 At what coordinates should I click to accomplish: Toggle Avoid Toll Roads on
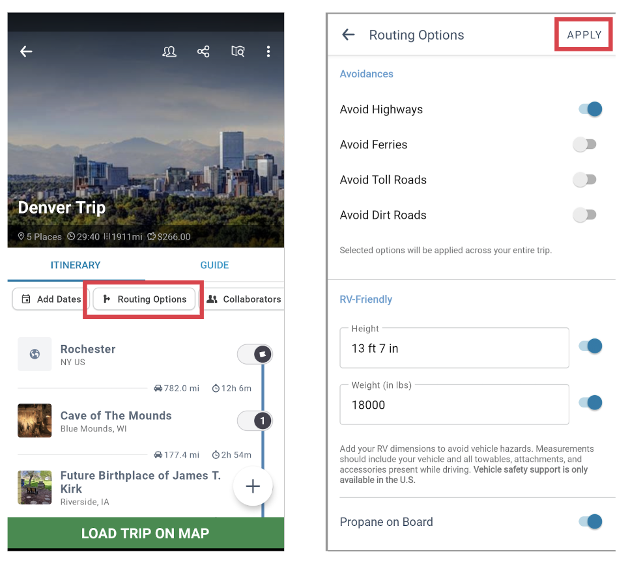[584, 179]
